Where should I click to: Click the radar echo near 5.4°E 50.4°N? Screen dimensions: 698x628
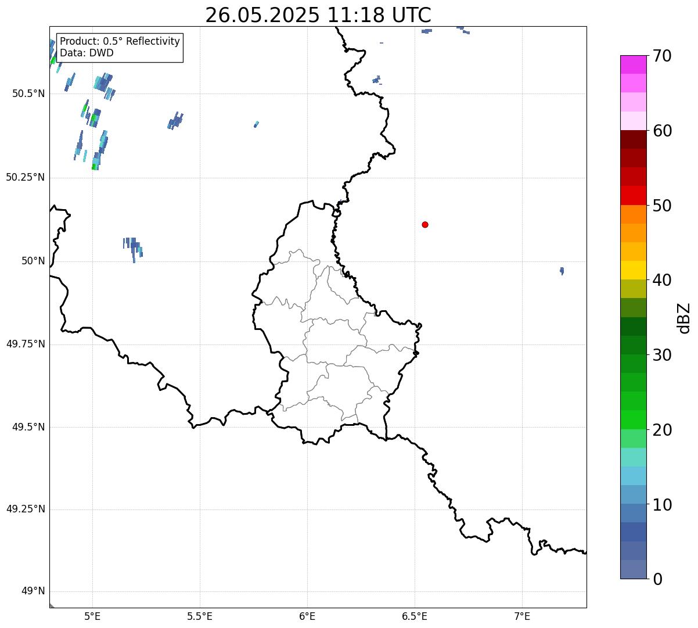175,121
